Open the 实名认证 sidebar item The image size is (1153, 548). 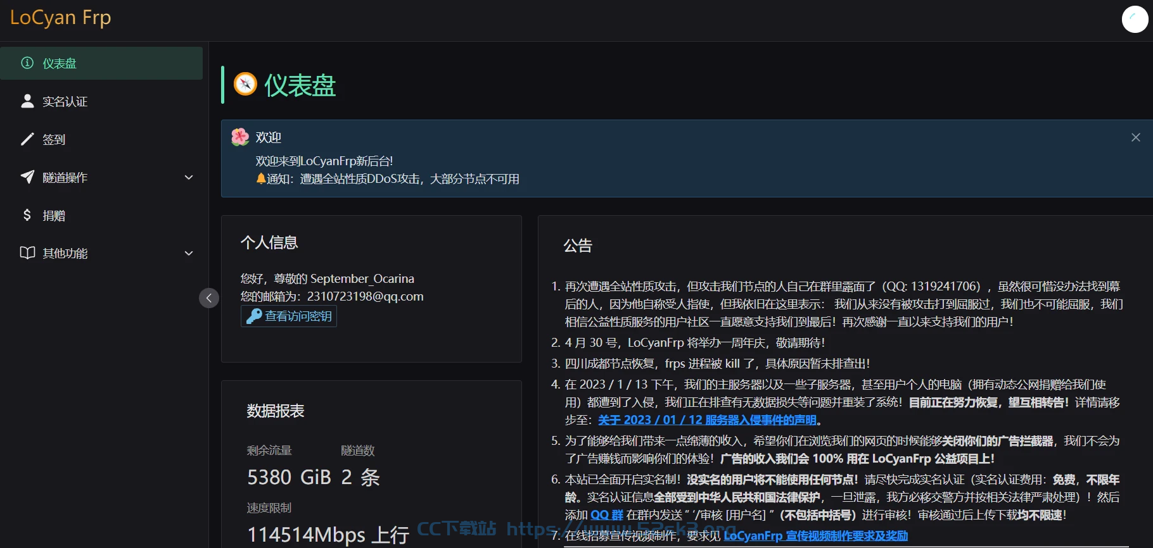click(x=101, y=101)
